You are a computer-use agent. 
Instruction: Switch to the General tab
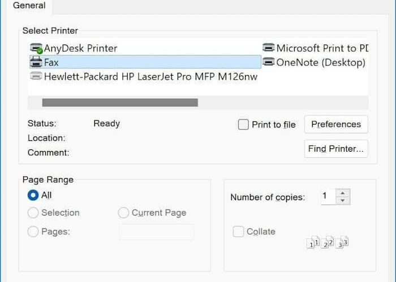29,5
